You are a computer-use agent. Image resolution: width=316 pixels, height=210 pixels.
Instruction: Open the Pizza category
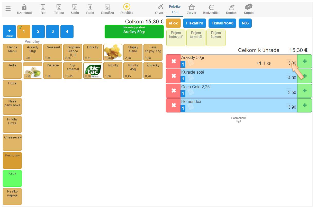coord(12,88)
